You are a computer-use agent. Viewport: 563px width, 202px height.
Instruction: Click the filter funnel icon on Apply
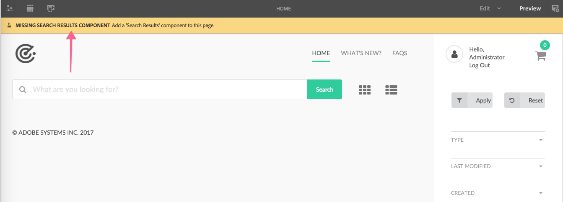pos(459,100)
